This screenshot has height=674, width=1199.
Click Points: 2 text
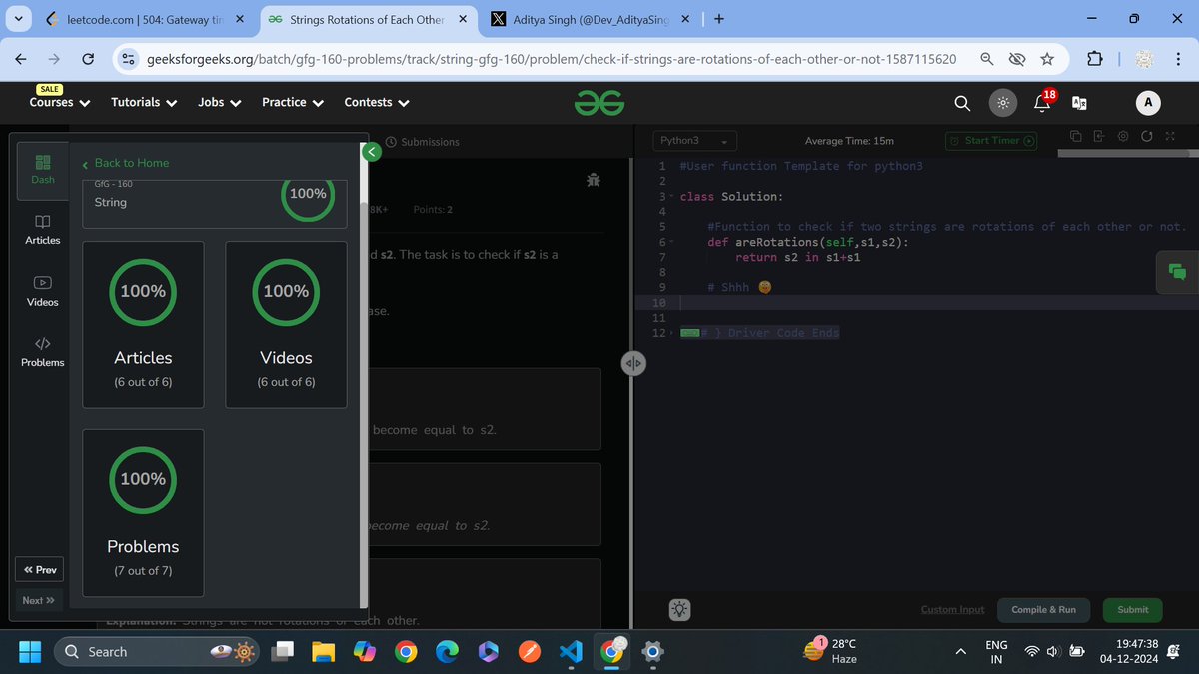[x=433, y=210]
